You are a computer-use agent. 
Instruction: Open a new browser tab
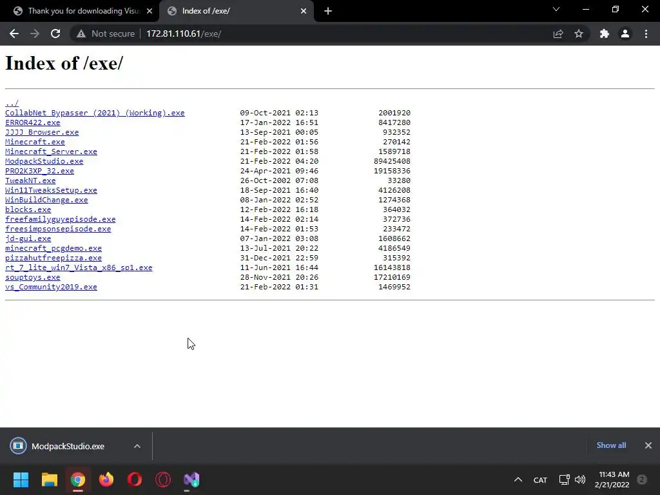pos(328,11)
